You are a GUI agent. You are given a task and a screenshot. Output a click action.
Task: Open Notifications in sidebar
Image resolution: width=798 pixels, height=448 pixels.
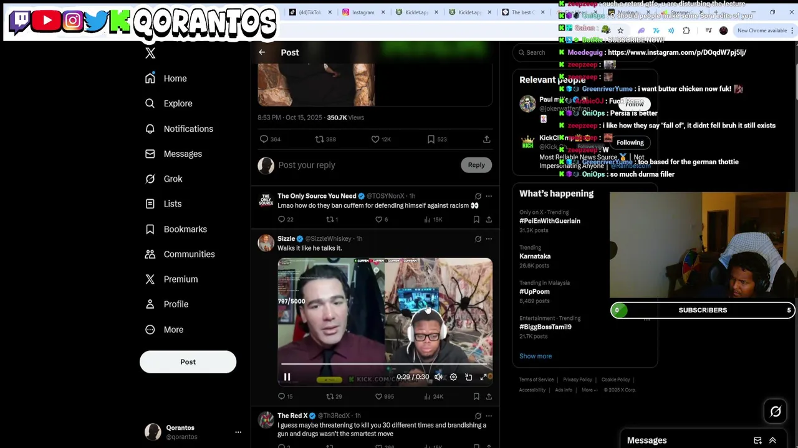tap(179, 129)
